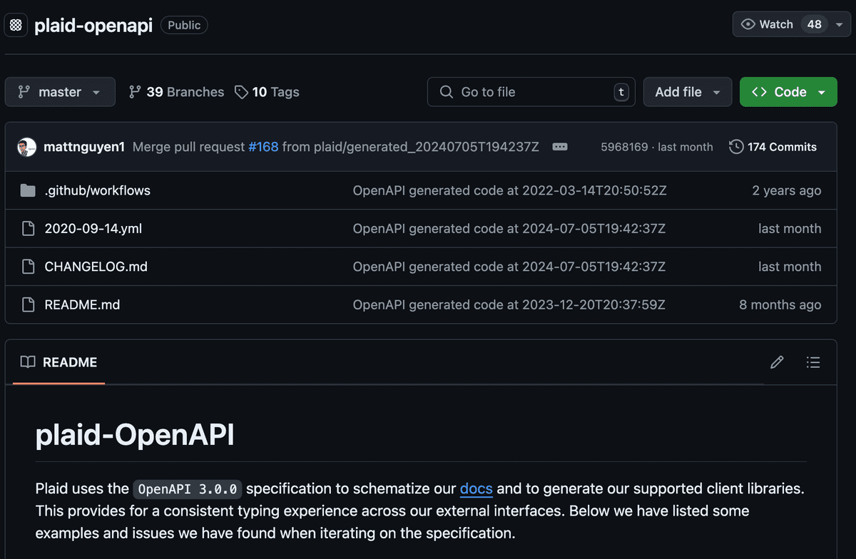Screen dimensions: 856x559
Task: Open the green Code dropdown
Action: [x=788, y=91]
